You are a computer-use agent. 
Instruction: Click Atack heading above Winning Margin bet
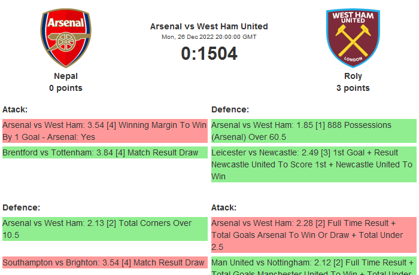pyautogui.click(x=15, y=109)
